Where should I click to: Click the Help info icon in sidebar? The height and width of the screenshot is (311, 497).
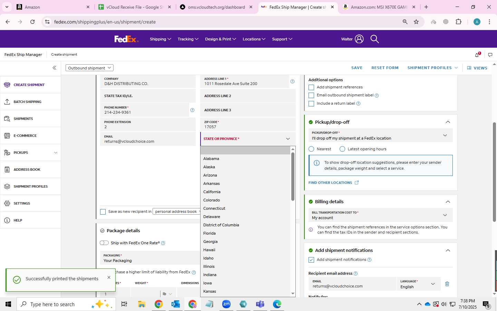[x=7, y=220]
